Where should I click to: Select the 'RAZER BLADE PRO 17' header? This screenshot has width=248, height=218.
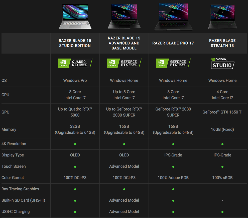[173, 43]
